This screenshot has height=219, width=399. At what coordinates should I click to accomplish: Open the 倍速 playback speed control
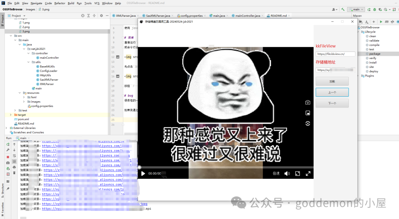click(x=276, y=174)
